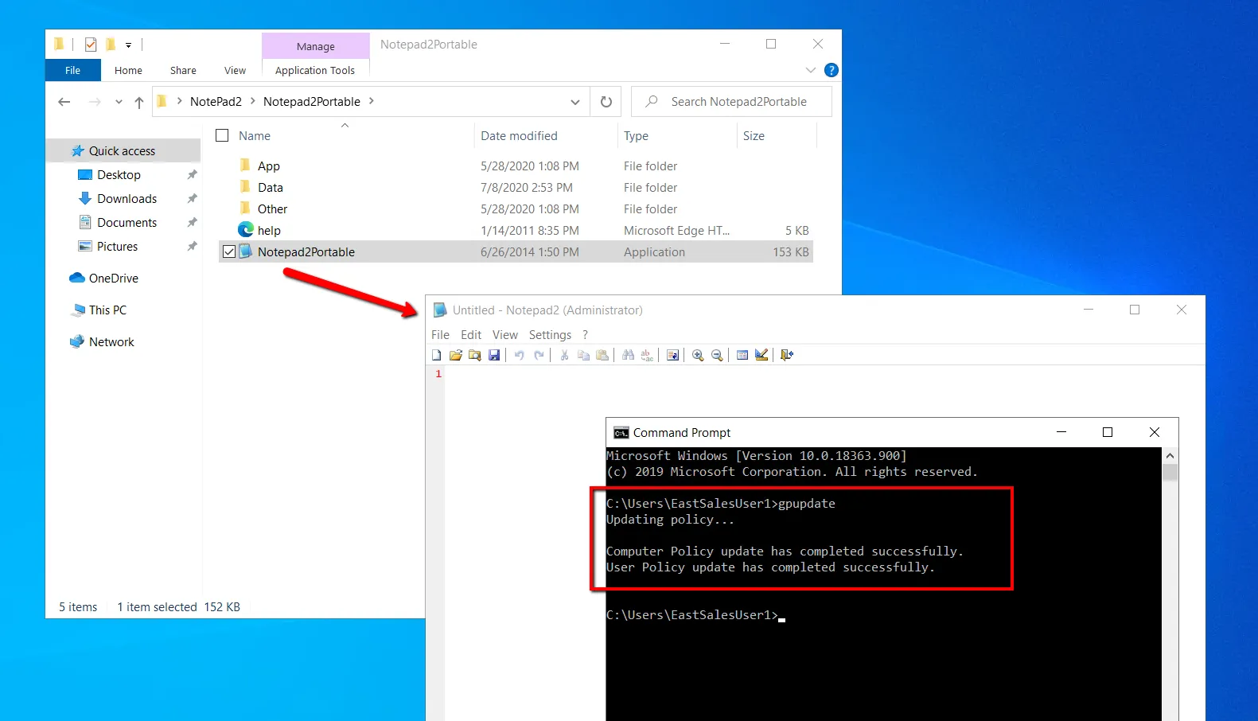Image resolution: width=1258 pixels, height=721 pixels.
Task: Click the Refresh button next to address bar
Action: pyautogui.click(x=606, y=102)
